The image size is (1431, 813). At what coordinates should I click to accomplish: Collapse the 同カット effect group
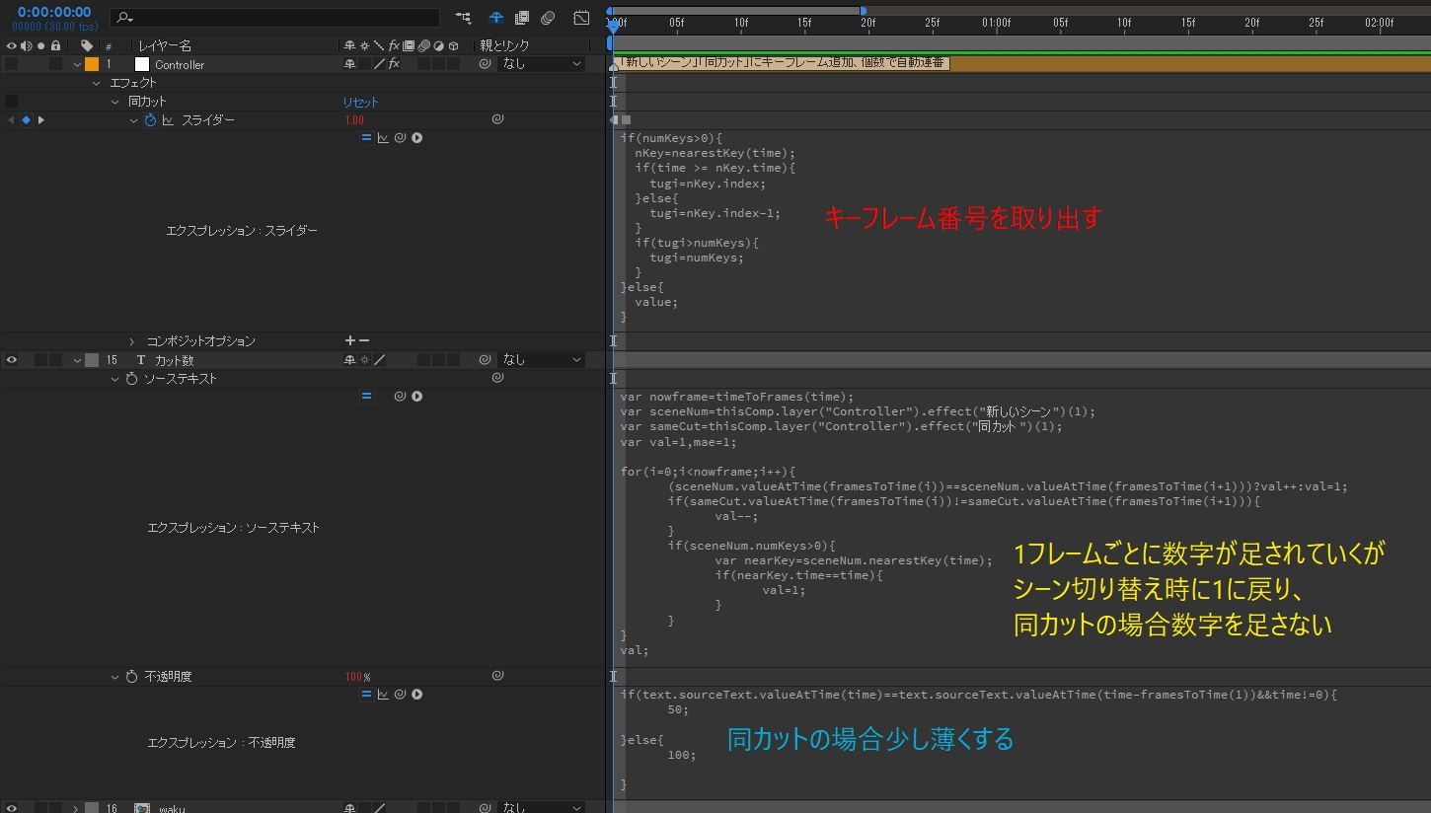click(115, 102)
